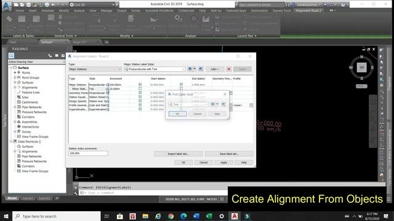Screen dimensions: 394x221
Task: Click Save icon in quick access toolbar
Action: (28, 4)
